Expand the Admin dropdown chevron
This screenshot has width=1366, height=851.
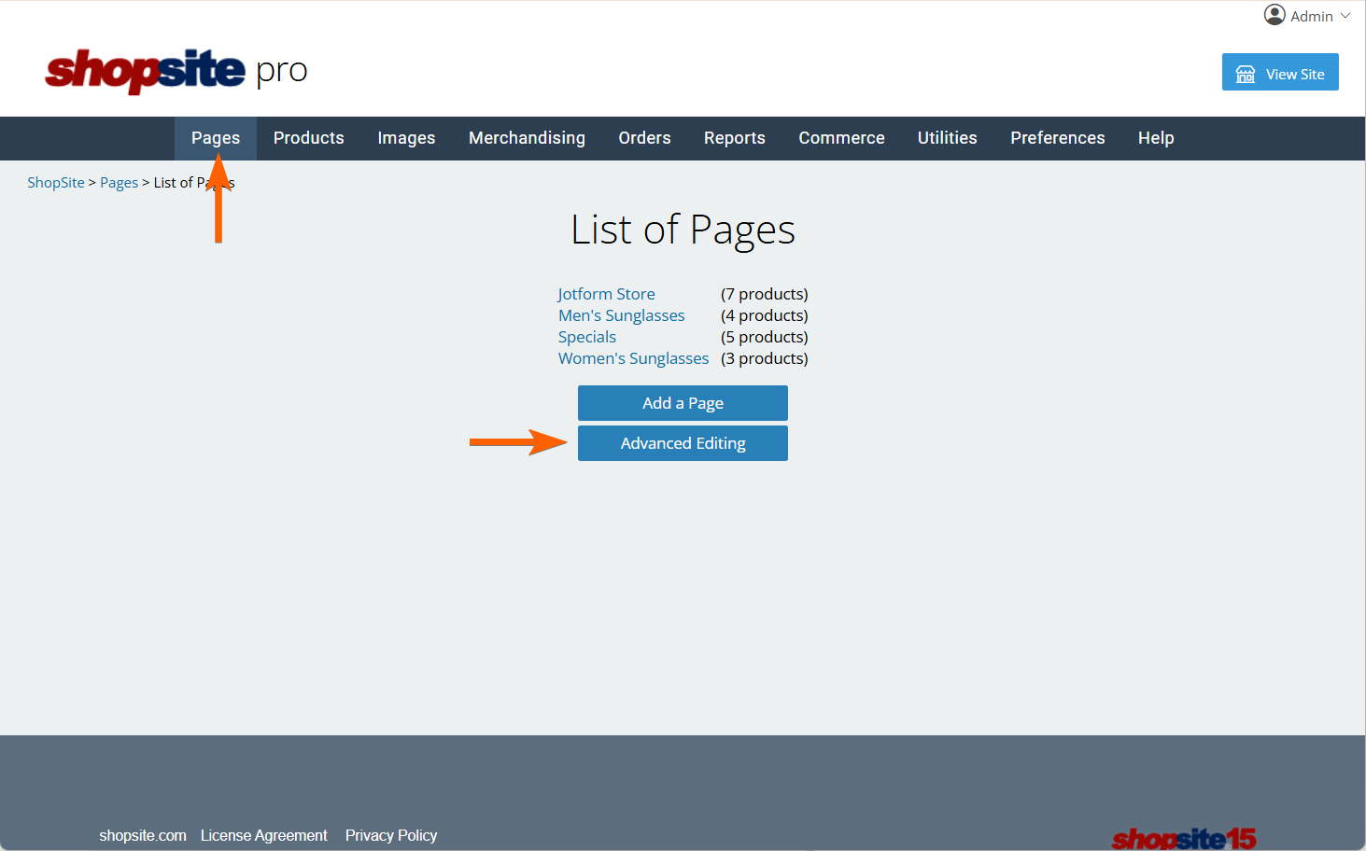(1345, 16)
